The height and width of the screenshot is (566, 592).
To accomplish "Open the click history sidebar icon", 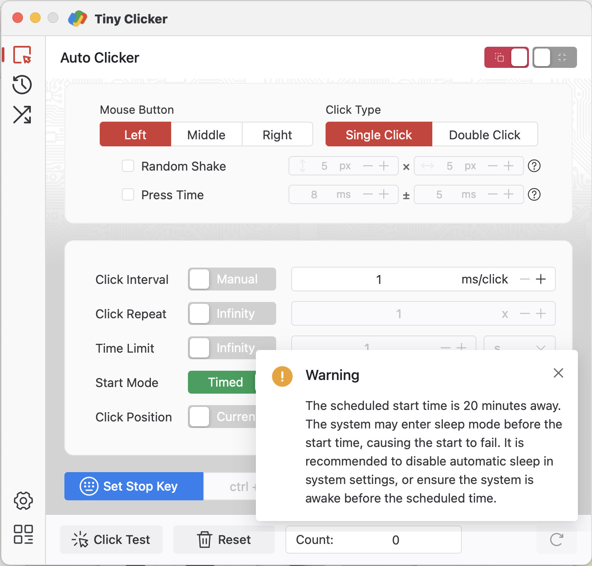I will coord(22,85).
